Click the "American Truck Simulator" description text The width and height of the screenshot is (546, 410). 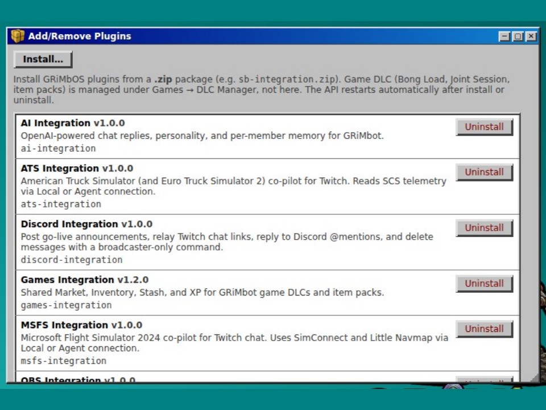(x=234, y=186)
